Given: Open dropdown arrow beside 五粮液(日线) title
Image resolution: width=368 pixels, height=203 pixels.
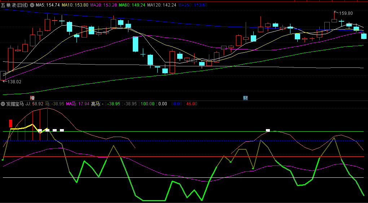Looking at the screenshot, I should coord(32,5).
